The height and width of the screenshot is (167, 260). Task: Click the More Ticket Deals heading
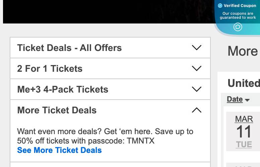pos(57,110)
